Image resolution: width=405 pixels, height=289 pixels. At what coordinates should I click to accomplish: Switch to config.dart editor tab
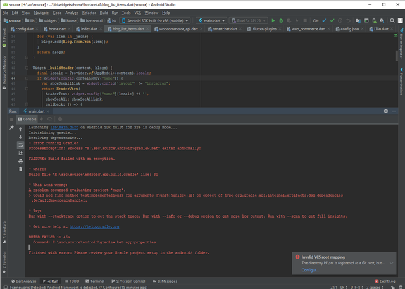(25, 29)
